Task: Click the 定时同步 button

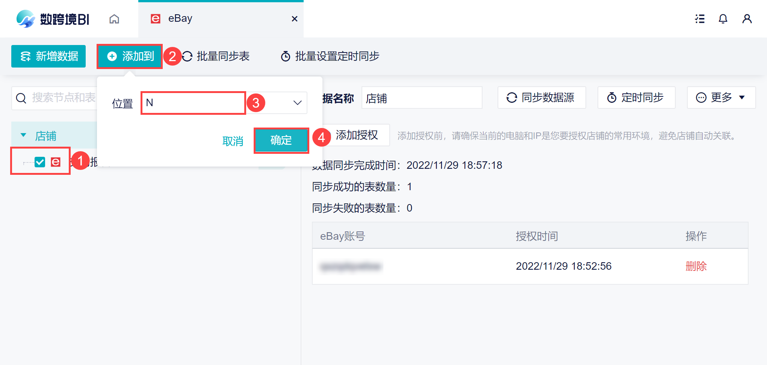Action: (636, 98)
